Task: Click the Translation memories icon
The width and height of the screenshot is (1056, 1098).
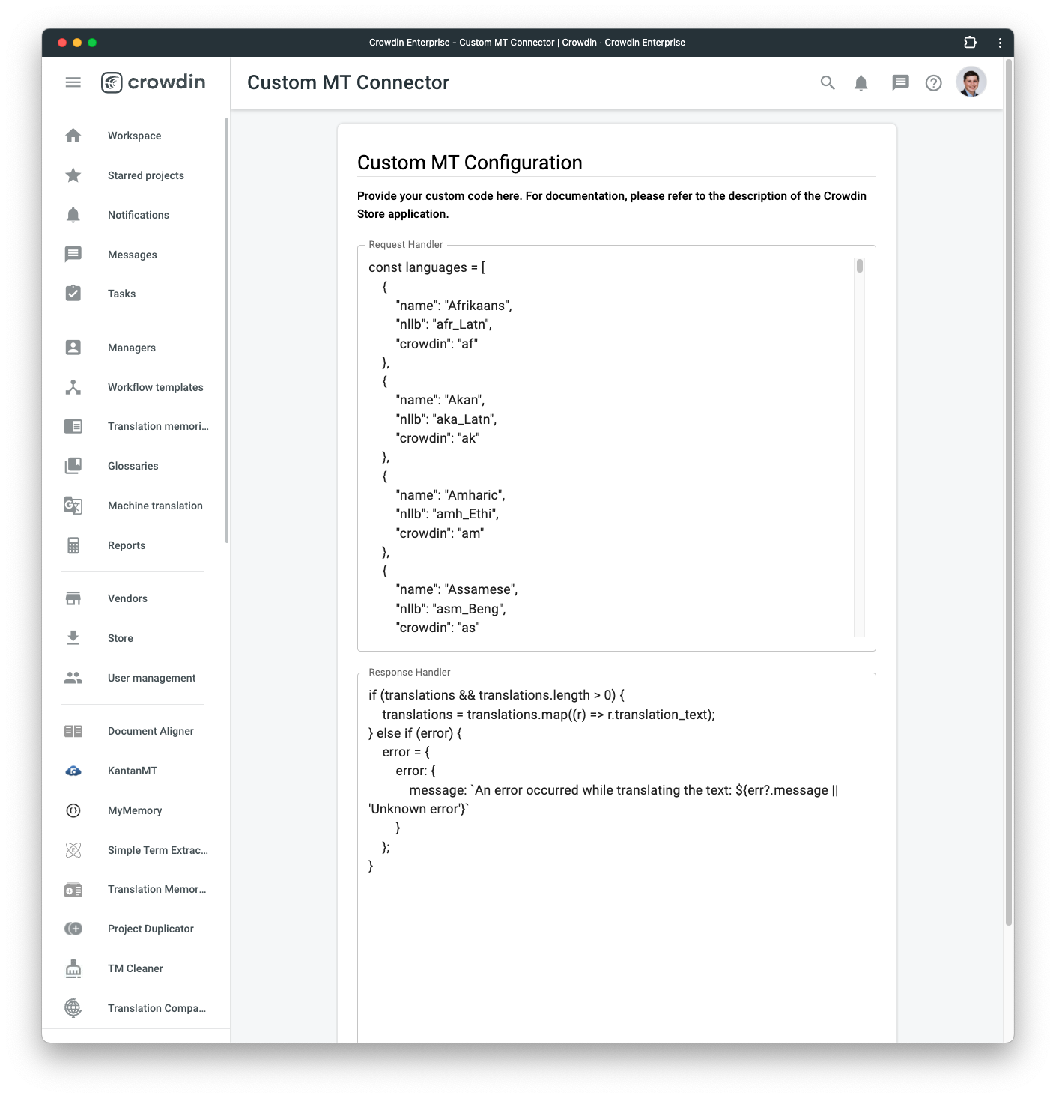Action: 73,426
